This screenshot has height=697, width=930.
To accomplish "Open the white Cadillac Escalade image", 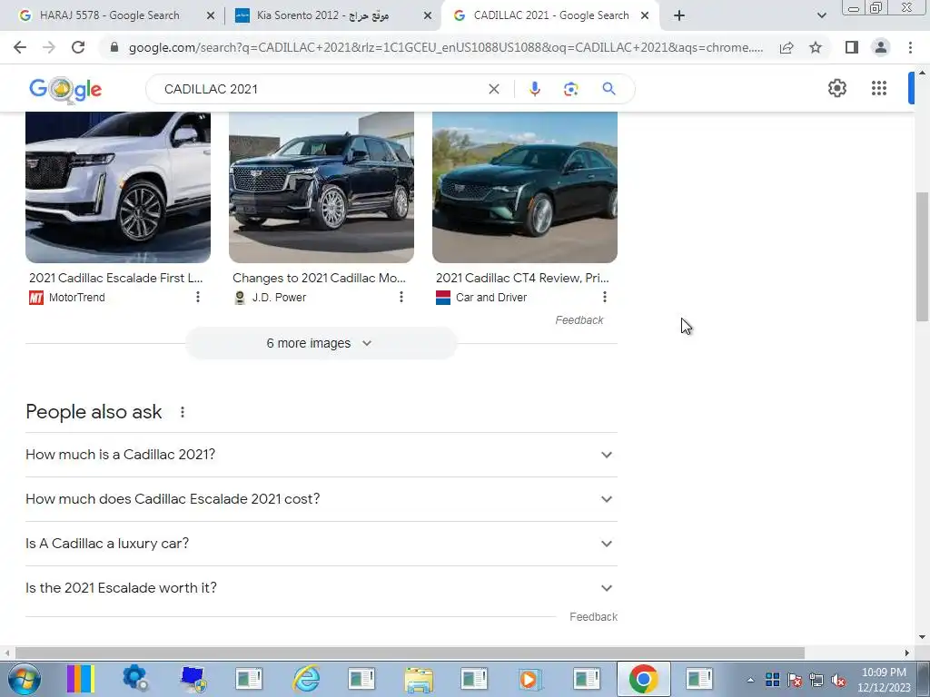I will tap(118, 187).
